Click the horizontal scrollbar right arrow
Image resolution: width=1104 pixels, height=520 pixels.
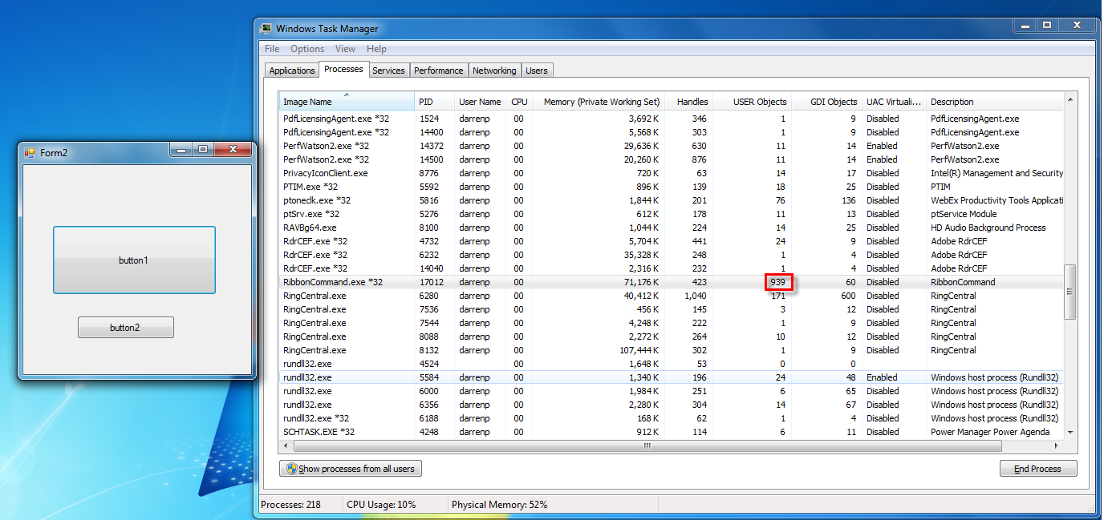(x=1057, y=445)
